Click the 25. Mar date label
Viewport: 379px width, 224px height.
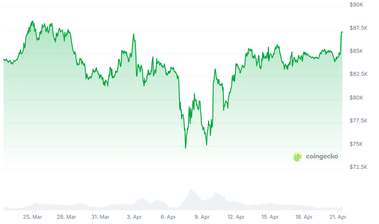[x=32, y=217]
